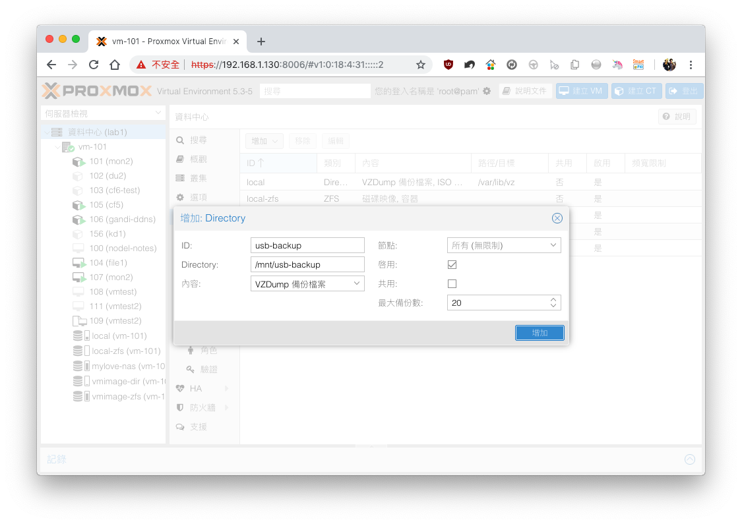Click the 不安全 security warning indicator
The width and height of the screenshot is (742, 524).
(x=158, y=65)
